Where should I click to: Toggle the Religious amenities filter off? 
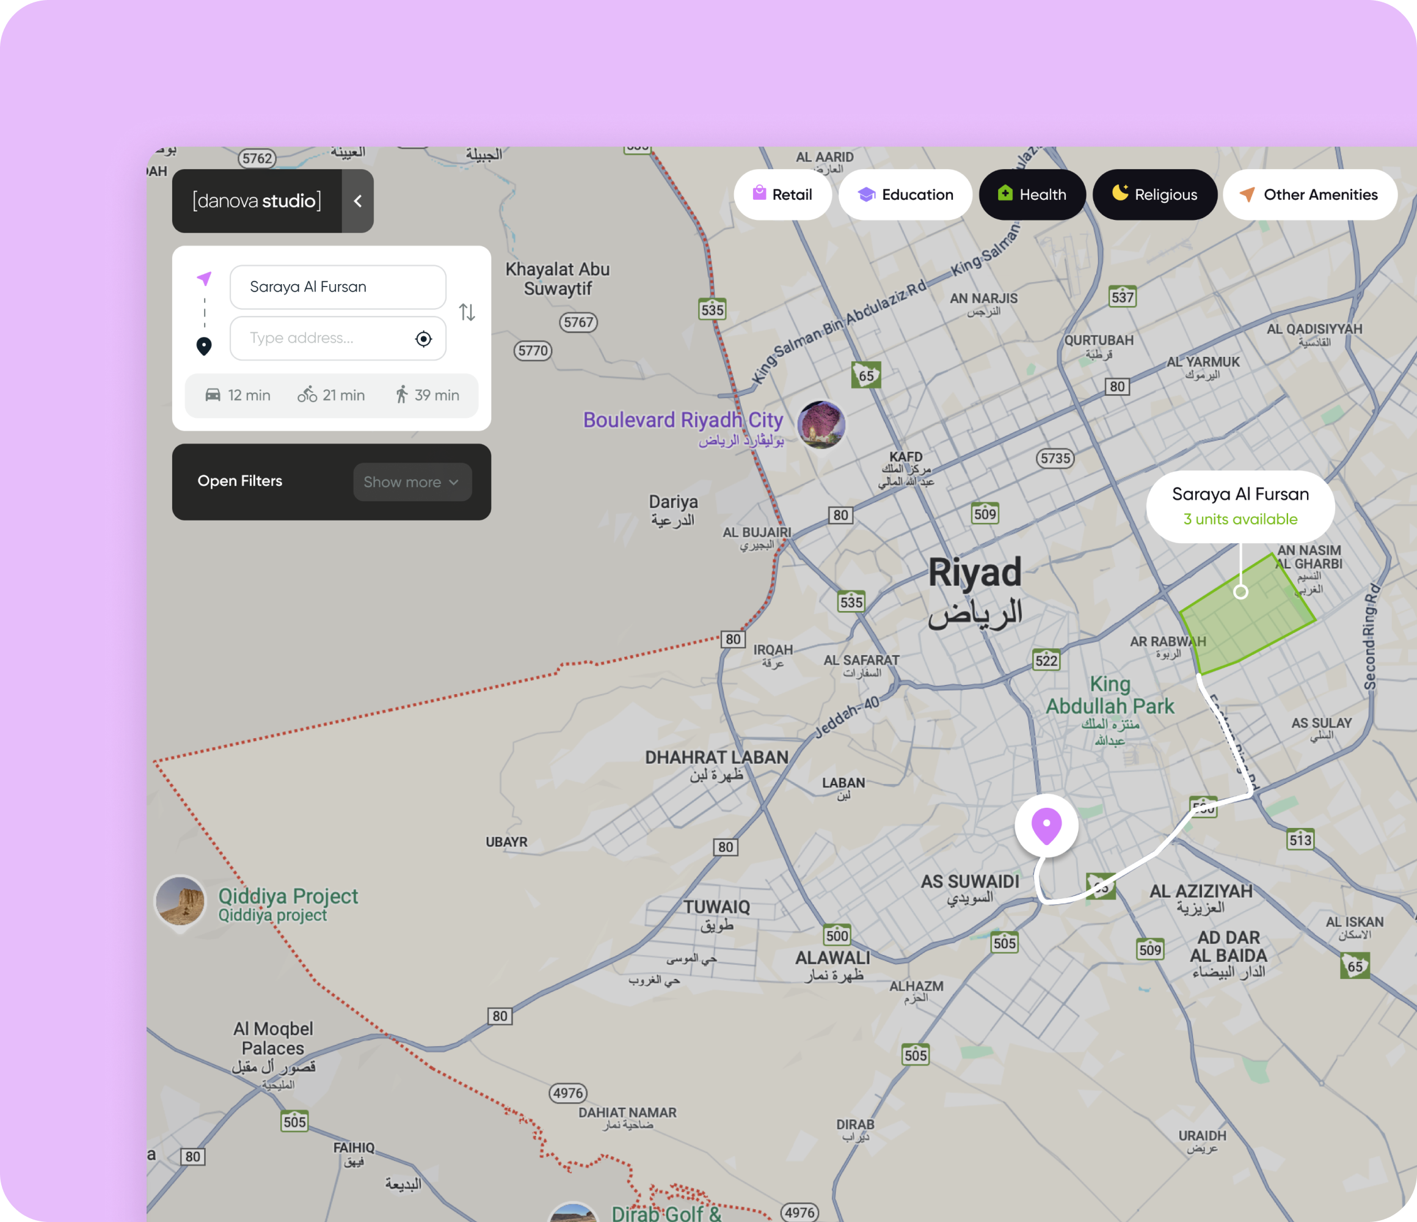pyautogui.click(x=1155, y=194)
